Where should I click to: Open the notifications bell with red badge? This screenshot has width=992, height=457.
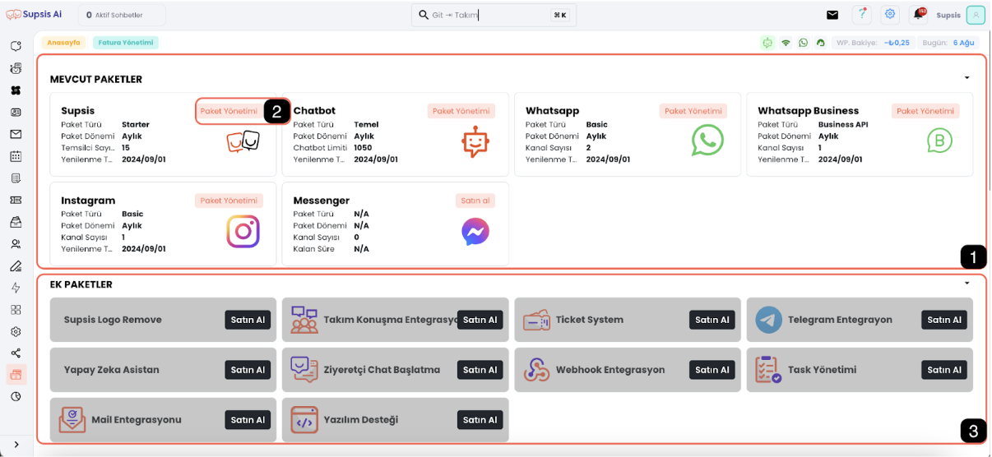click(918, 15)
